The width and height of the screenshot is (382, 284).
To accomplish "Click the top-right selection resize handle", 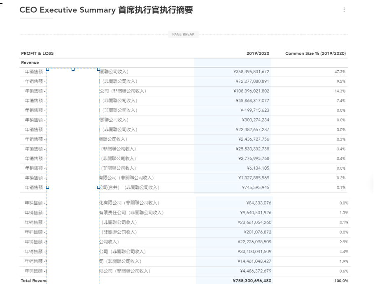I will click(98, 69).
